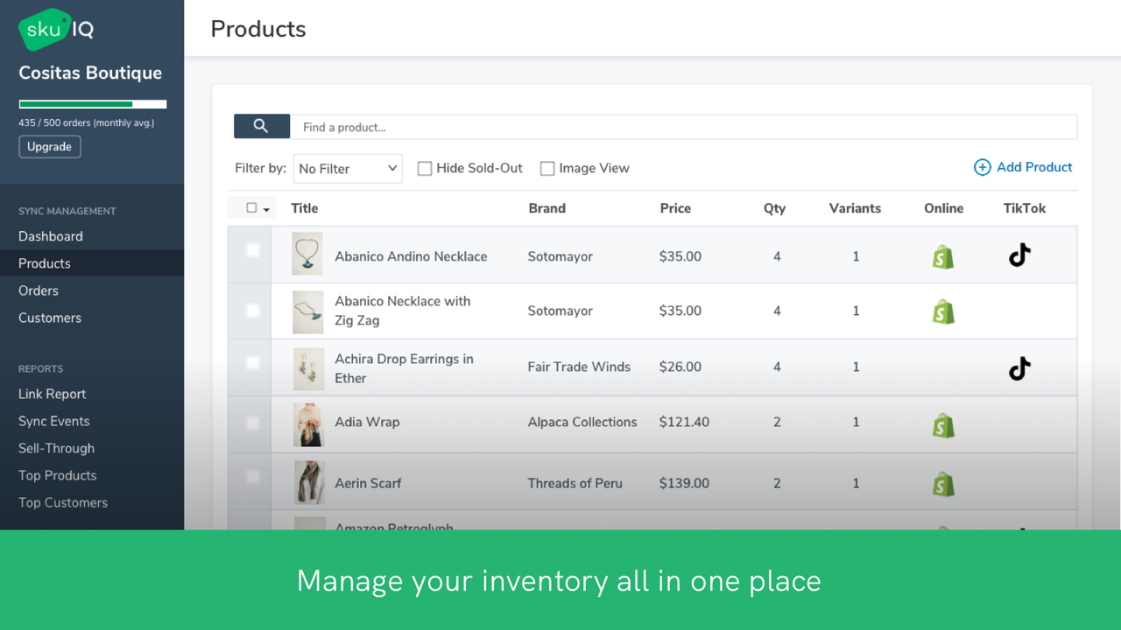Select the Abanico Necklace with Zig Zag checkbox

pos(252,310)
